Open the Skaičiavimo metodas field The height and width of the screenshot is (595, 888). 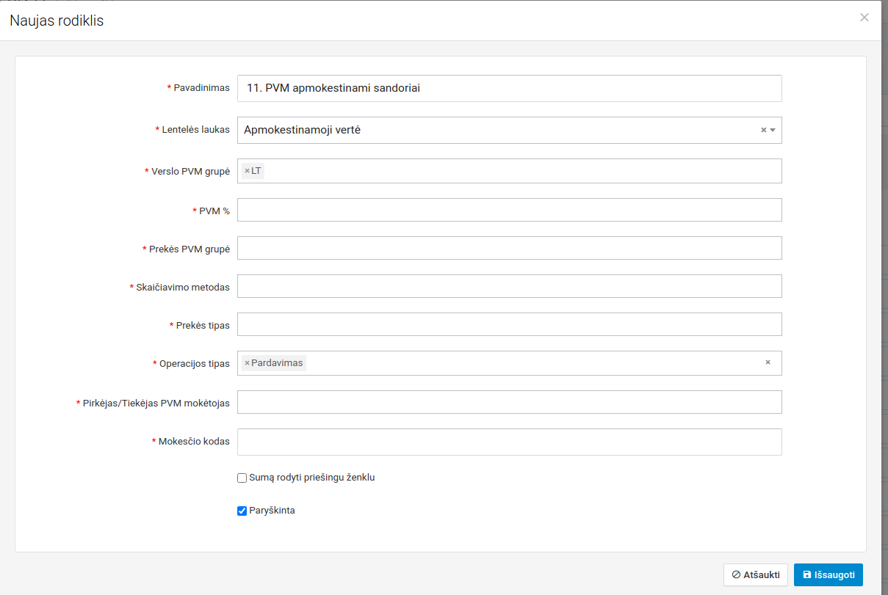click(x=509, y=286)
